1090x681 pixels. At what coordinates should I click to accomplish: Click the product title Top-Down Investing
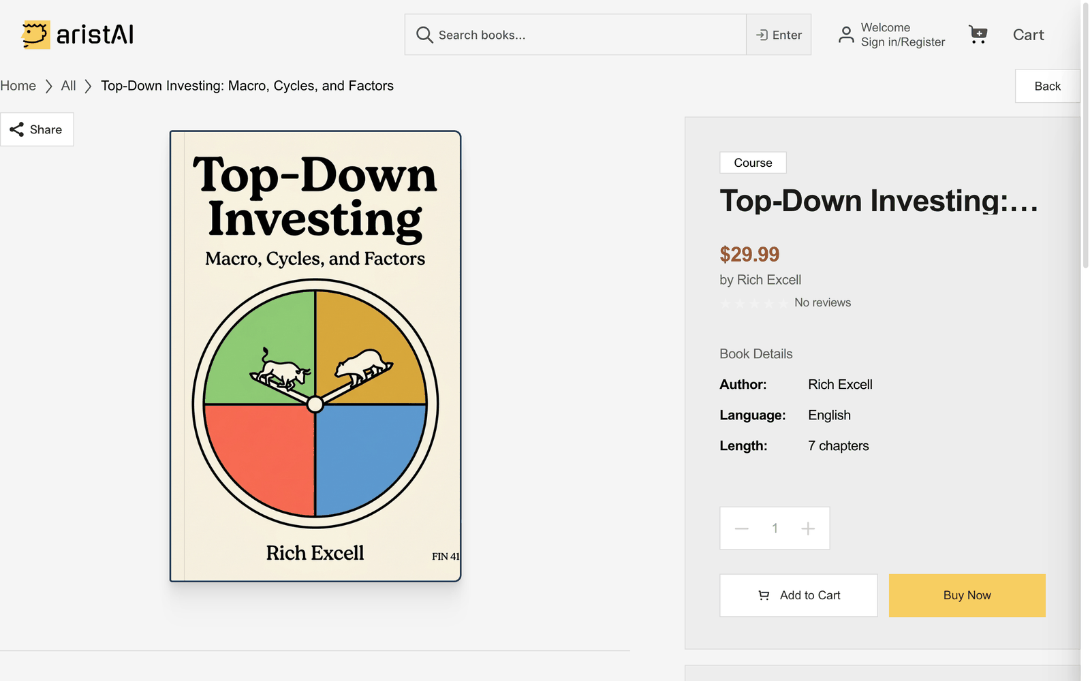point(879,201)
